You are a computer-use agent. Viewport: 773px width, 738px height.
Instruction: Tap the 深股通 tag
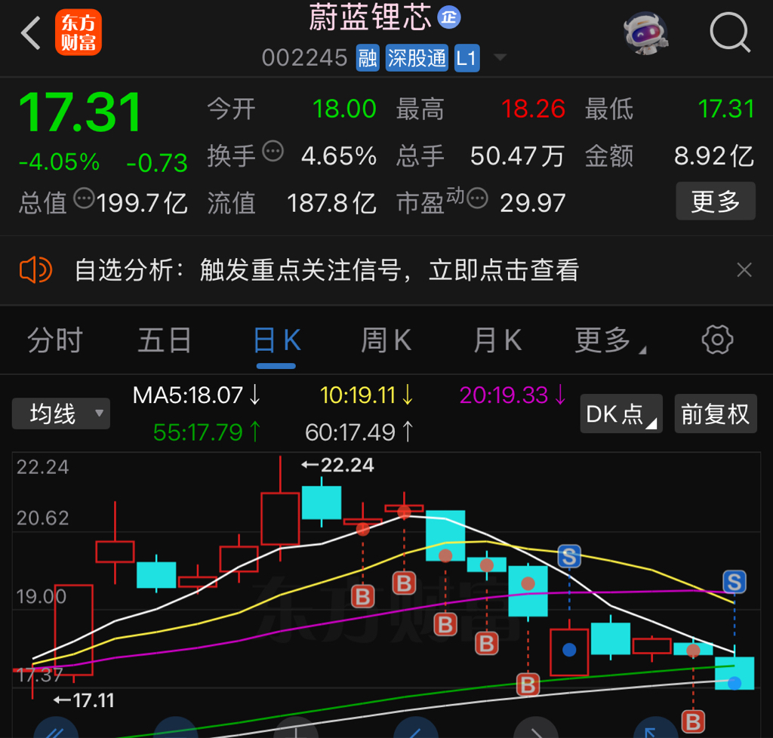pyautogui.click(x=417, y=58)
